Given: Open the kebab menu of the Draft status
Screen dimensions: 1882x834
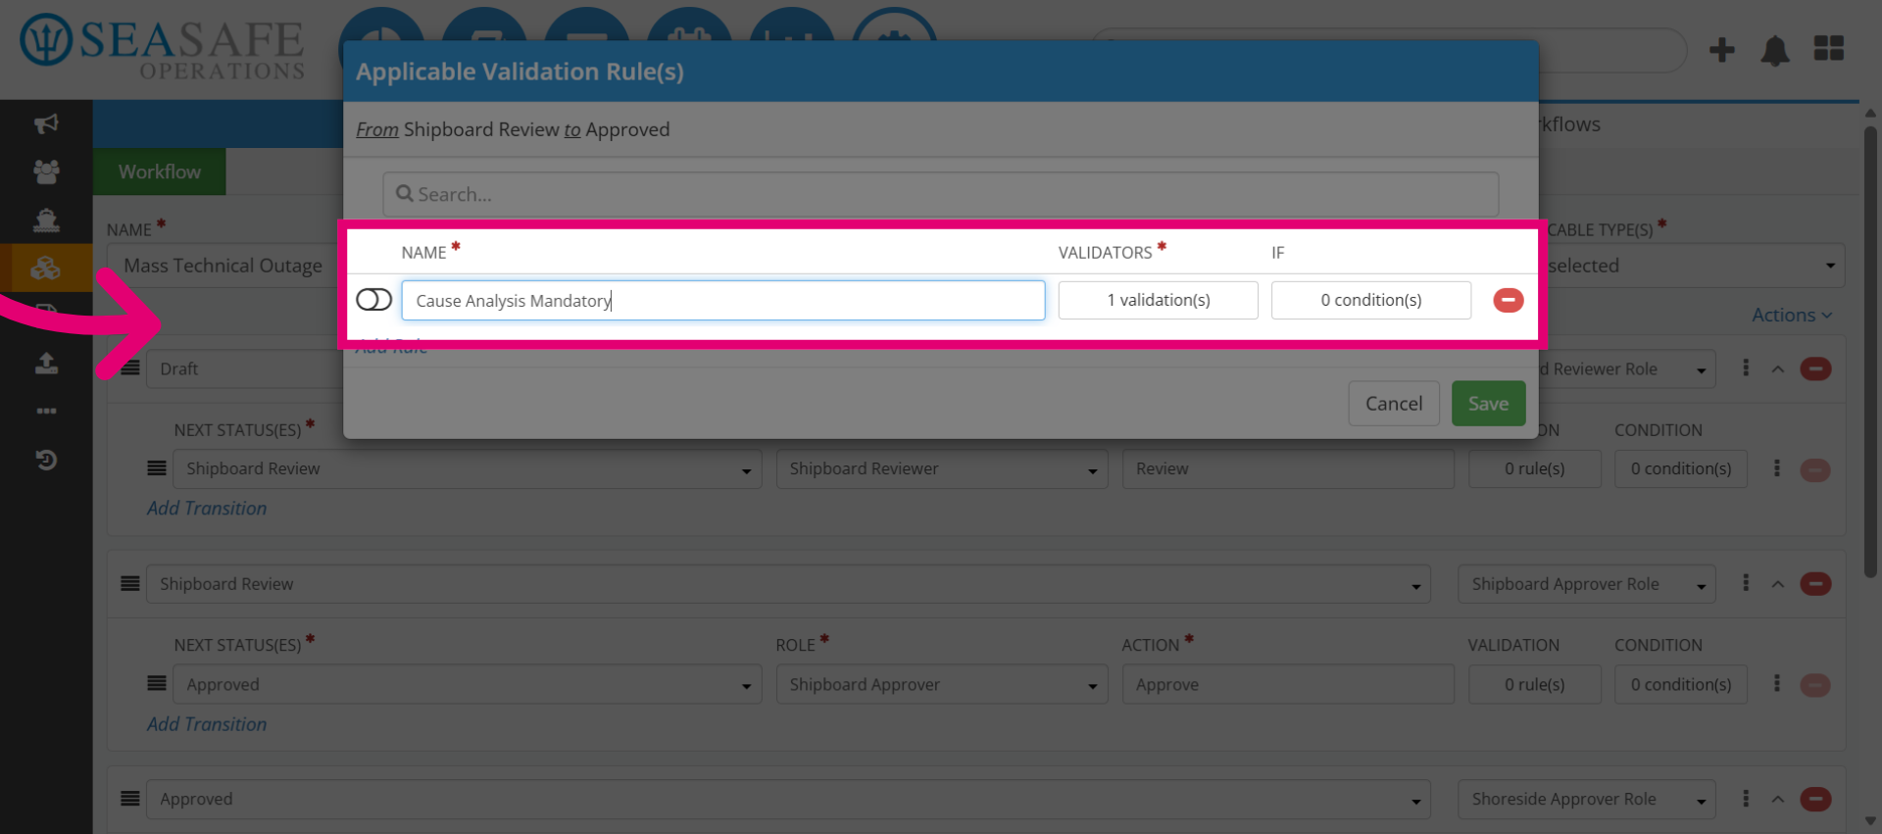Looking at the screenshot, I should (1745, 368).
